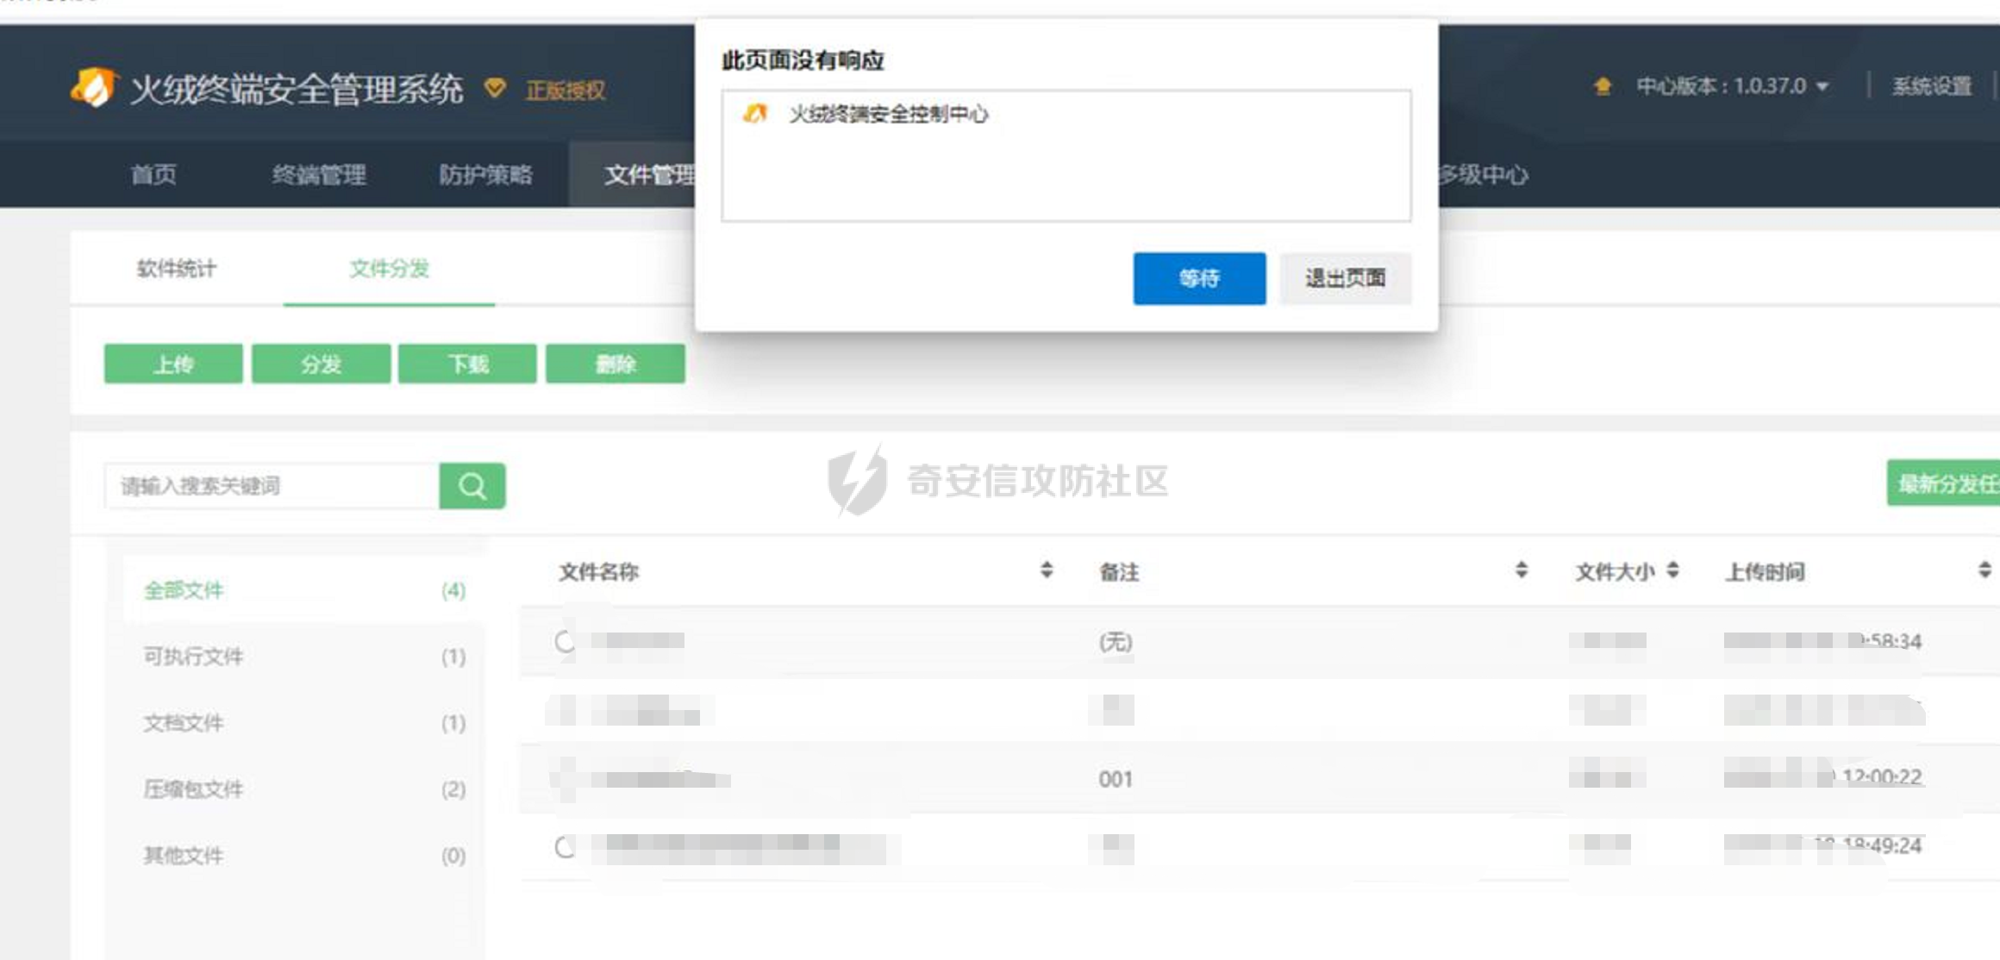Select the radio button of the (无) row

pos(565,642)
